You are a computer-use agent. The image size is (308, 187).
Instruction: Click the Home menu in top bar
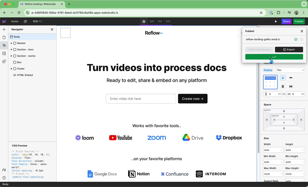pyautogui.click(x=15, y=21)
